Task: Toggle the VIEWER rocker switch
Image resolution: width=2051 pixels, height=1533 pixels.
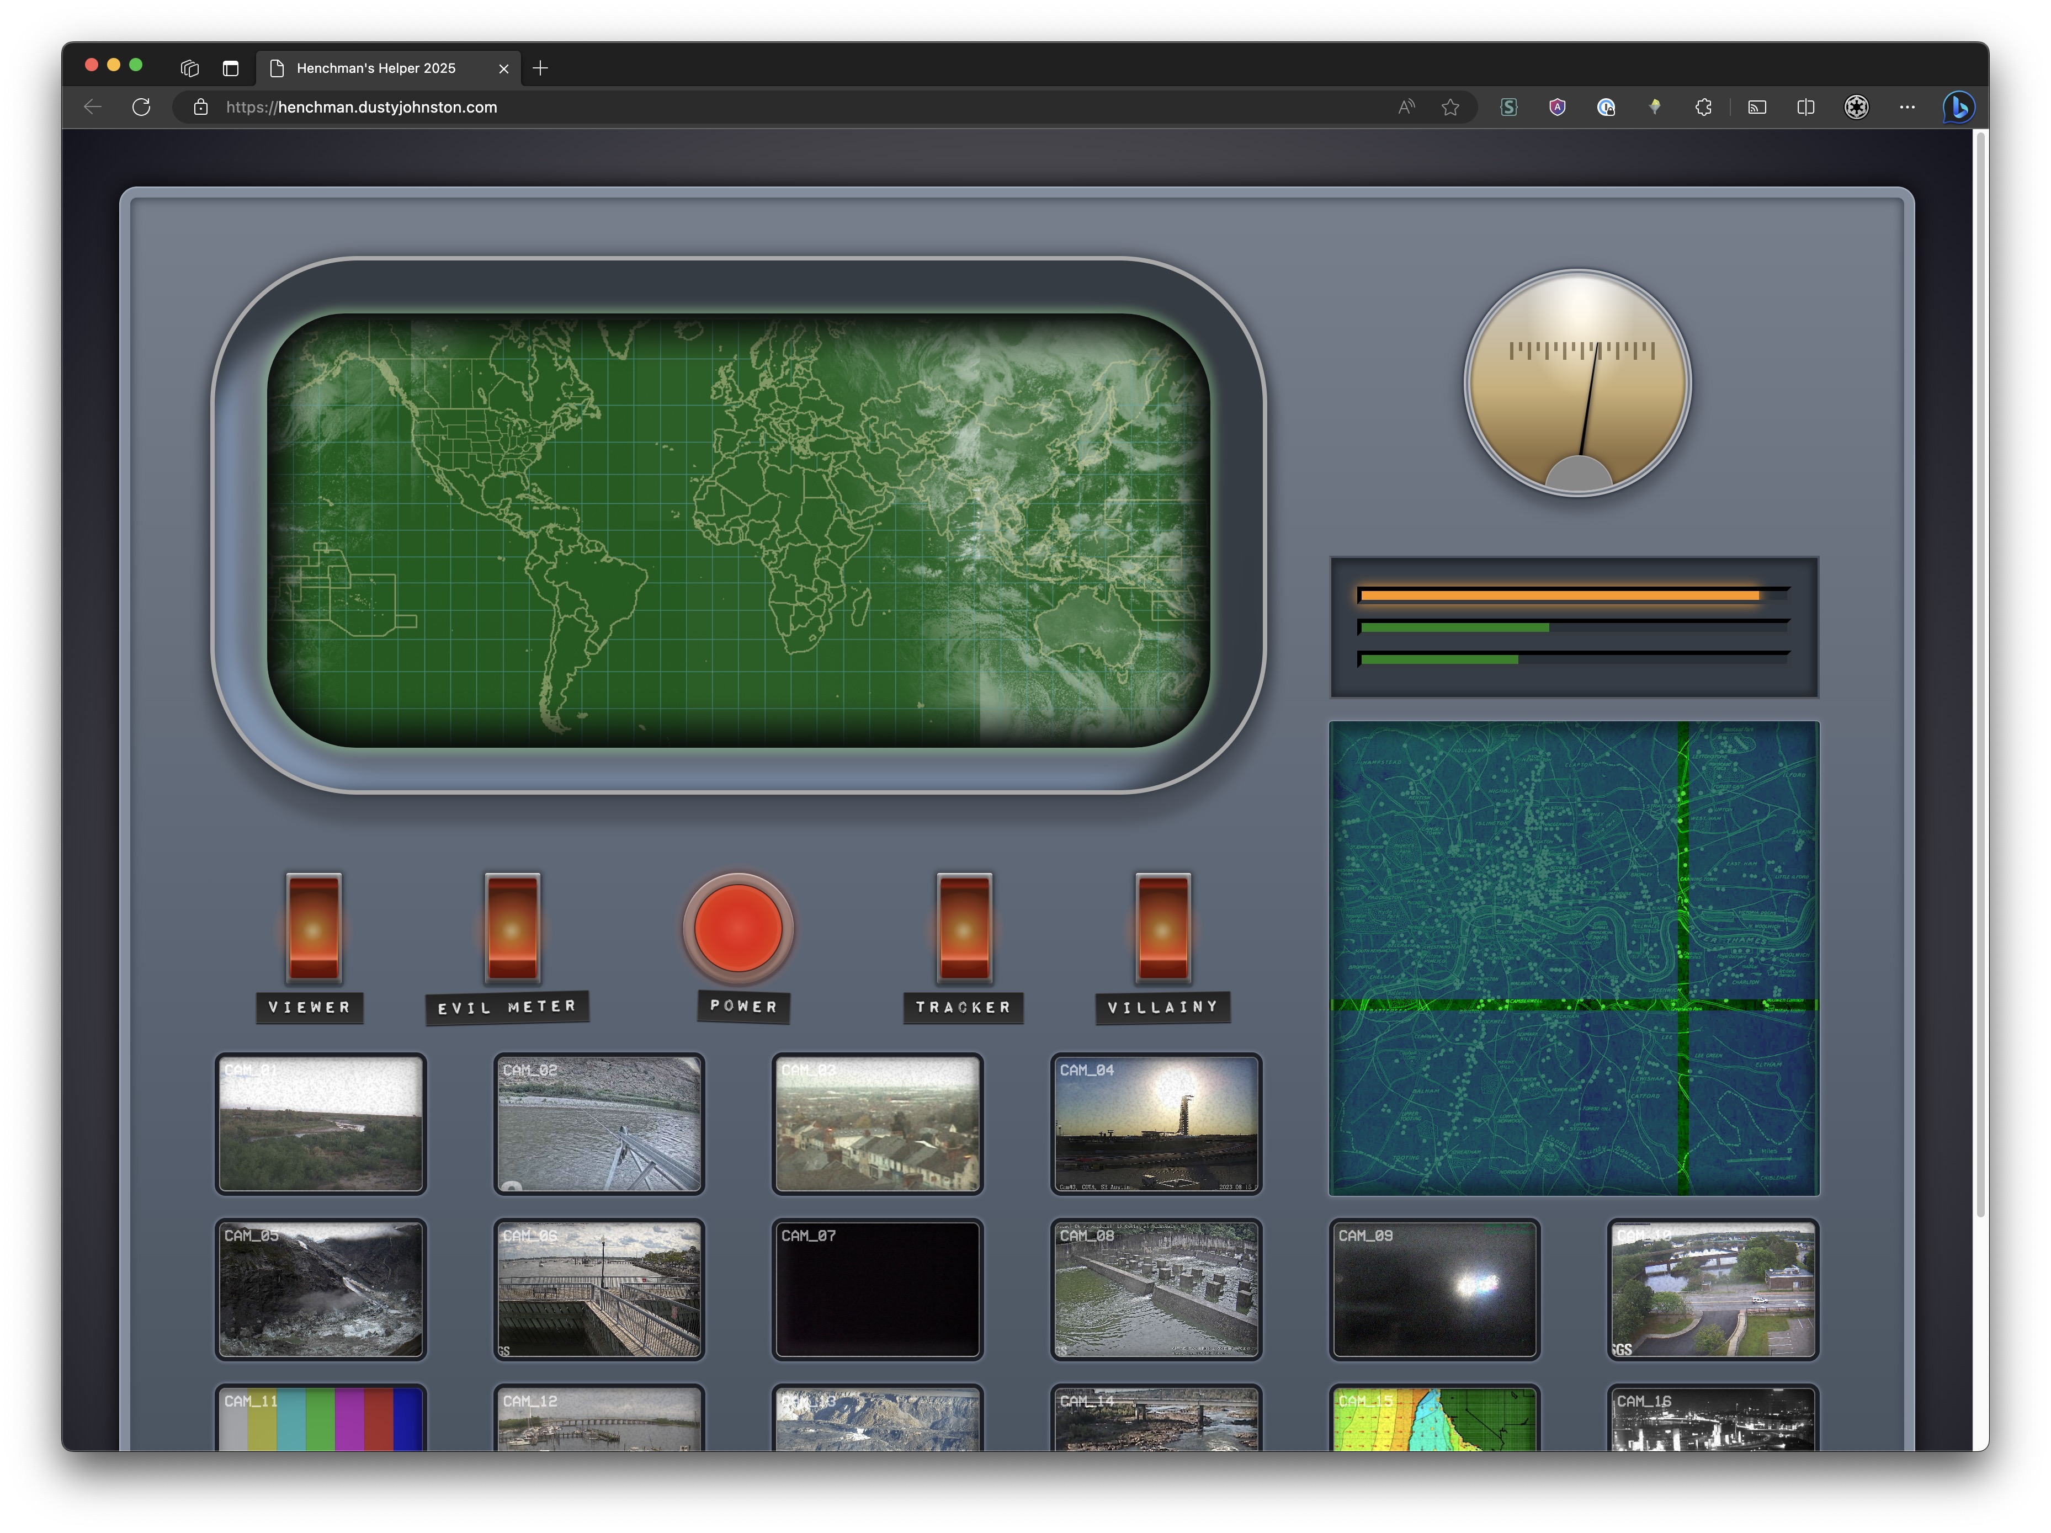Action: pyautogui.click(x=314, y=928)
